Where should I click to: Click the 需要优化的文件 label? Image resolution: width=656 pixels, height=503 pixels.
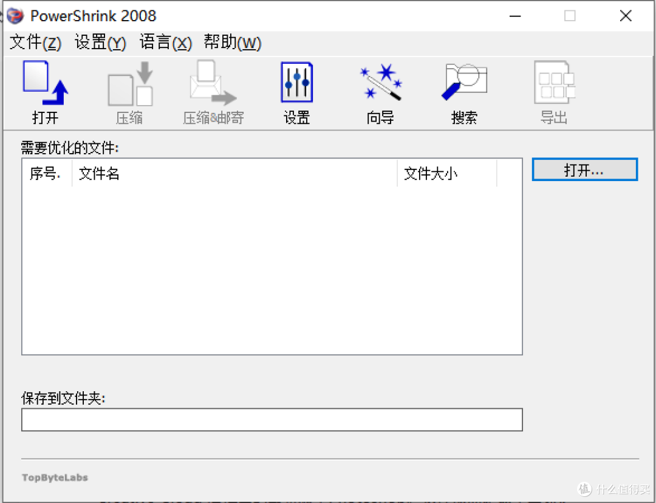[x=70, y=148]
